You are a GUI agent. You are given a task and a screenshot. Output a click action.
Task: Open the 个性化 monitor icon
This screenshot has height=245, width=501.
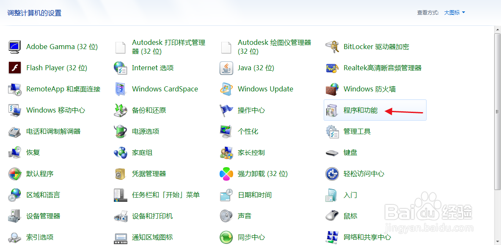pyautogui.click(x=226, y=131)
